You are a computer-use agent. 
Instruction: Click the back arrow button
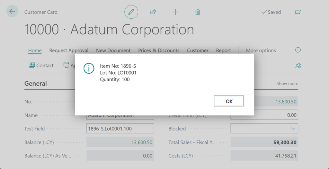point(12,12)
